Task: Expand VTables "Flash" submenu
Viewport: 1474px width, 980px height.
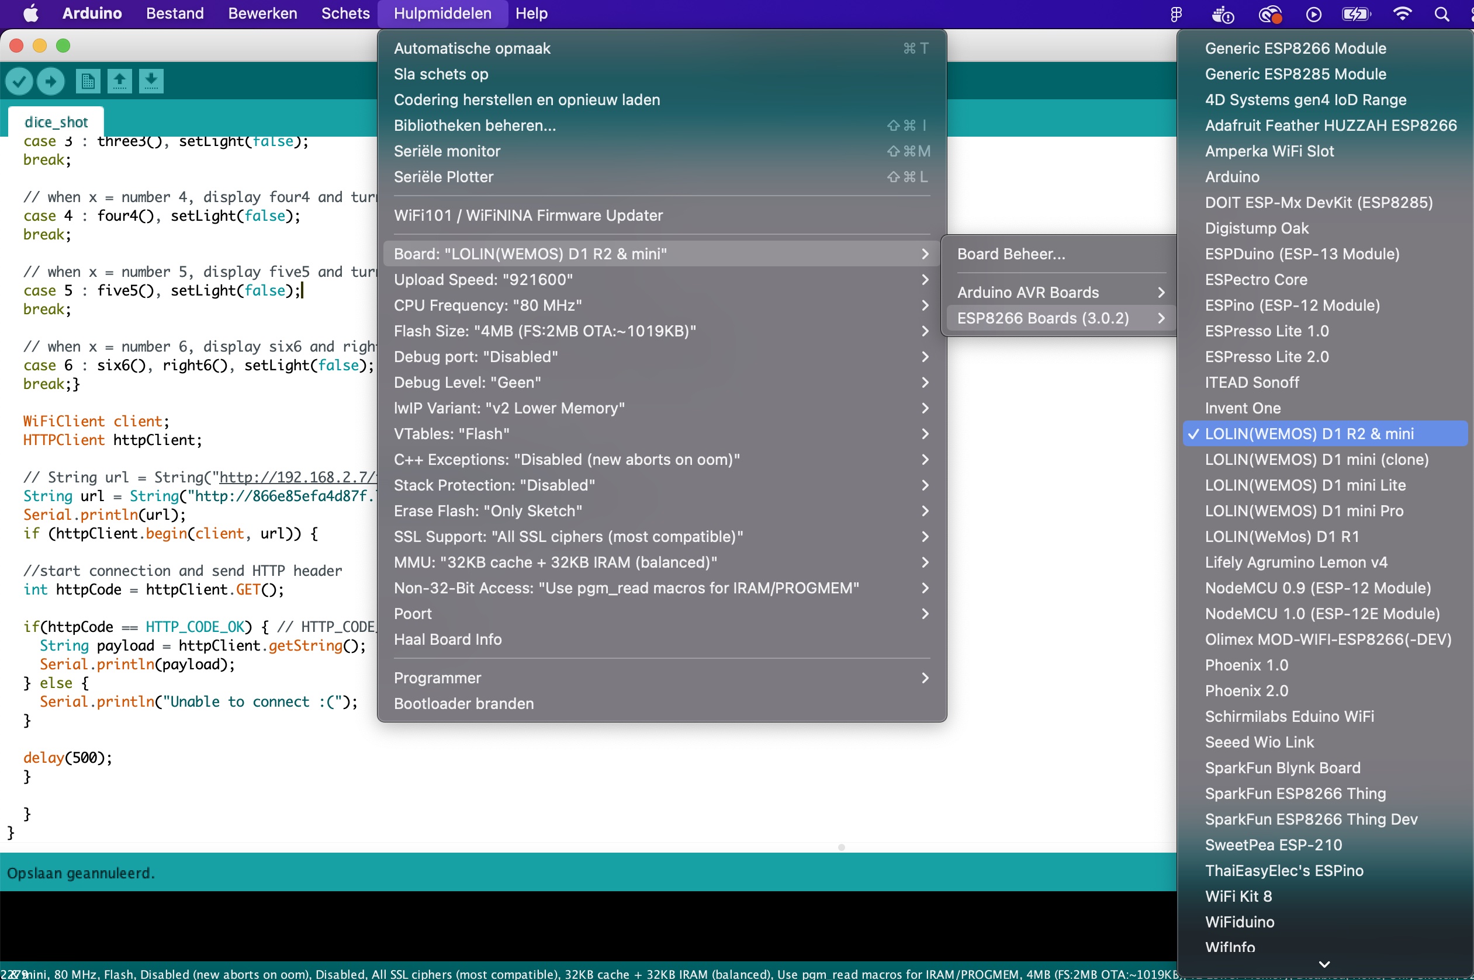Action: pyautogui.click(x=662, y=434)
